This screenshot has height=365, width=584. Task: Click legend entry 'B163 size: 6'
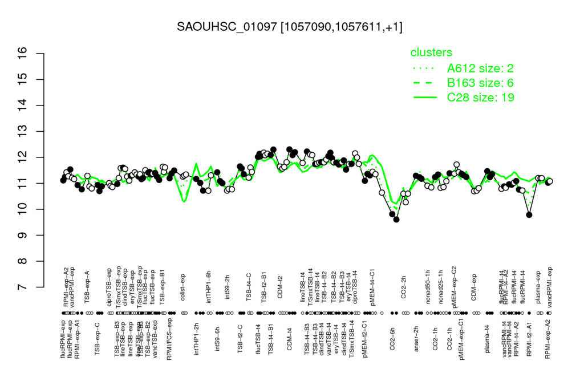pyautogui.click(x=480, y=83)
